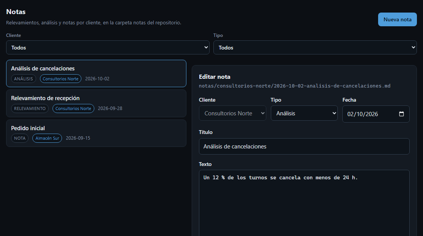Open the Relevamiento de recepción note

[96, 104]
